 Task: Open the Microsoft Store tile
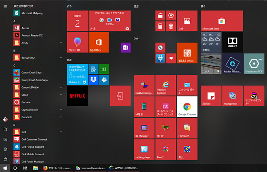(x=222, y=21)
